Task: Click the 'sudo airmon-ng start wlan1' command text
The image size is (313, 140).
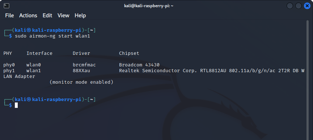Action: [52, 36]
